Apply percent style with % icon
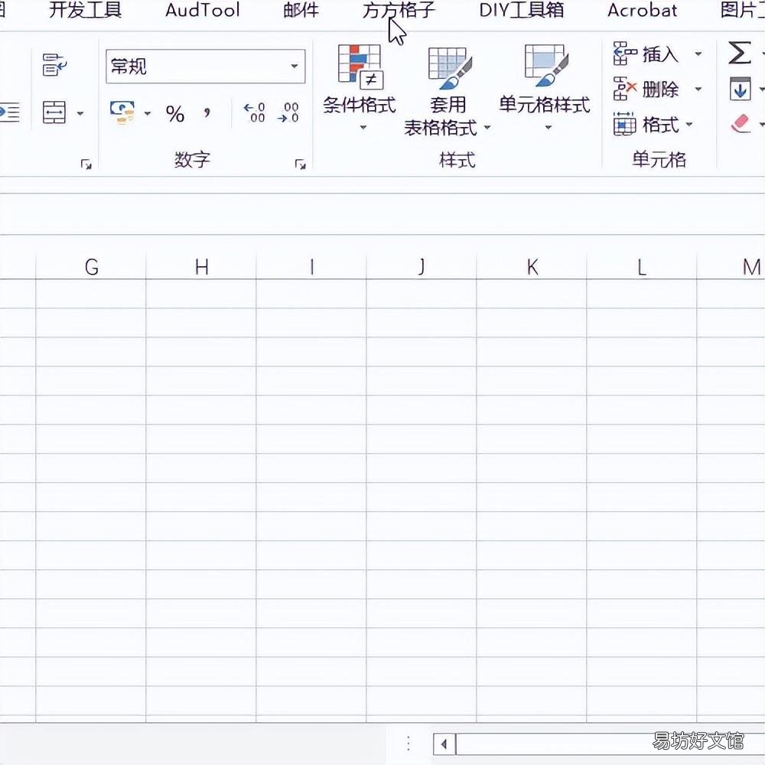This screenshot has width=765, height=765. click(x=174, y=114)
